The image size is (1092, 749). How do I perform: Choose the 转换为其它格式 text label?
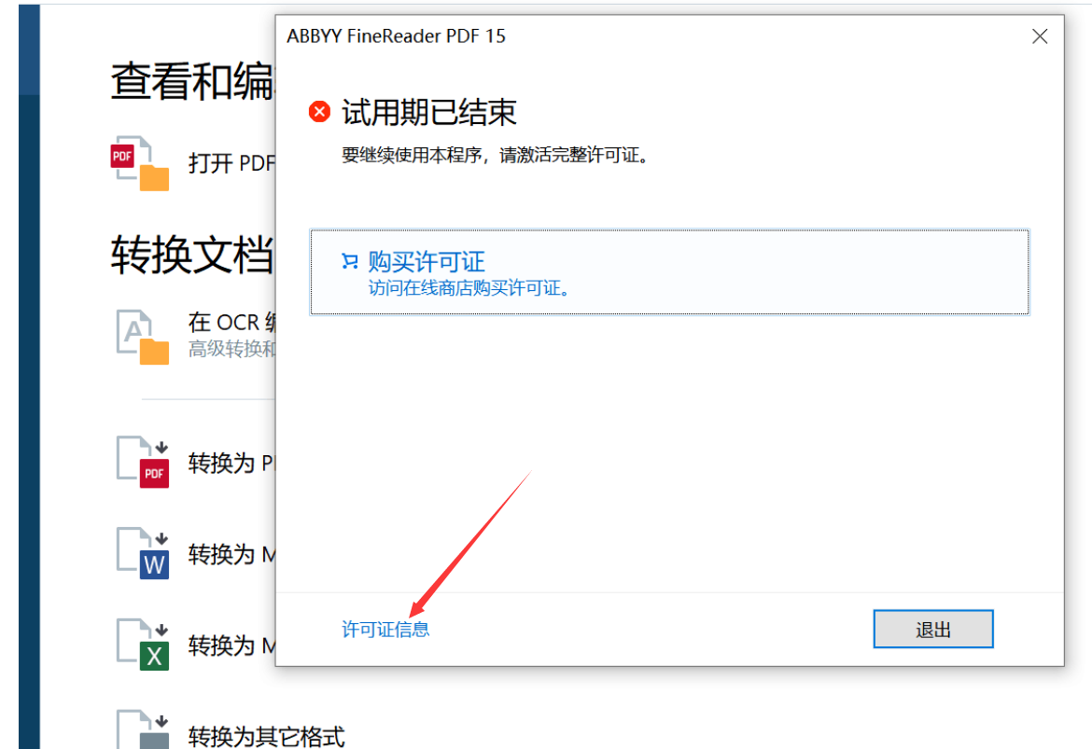(x=266, y=736)
